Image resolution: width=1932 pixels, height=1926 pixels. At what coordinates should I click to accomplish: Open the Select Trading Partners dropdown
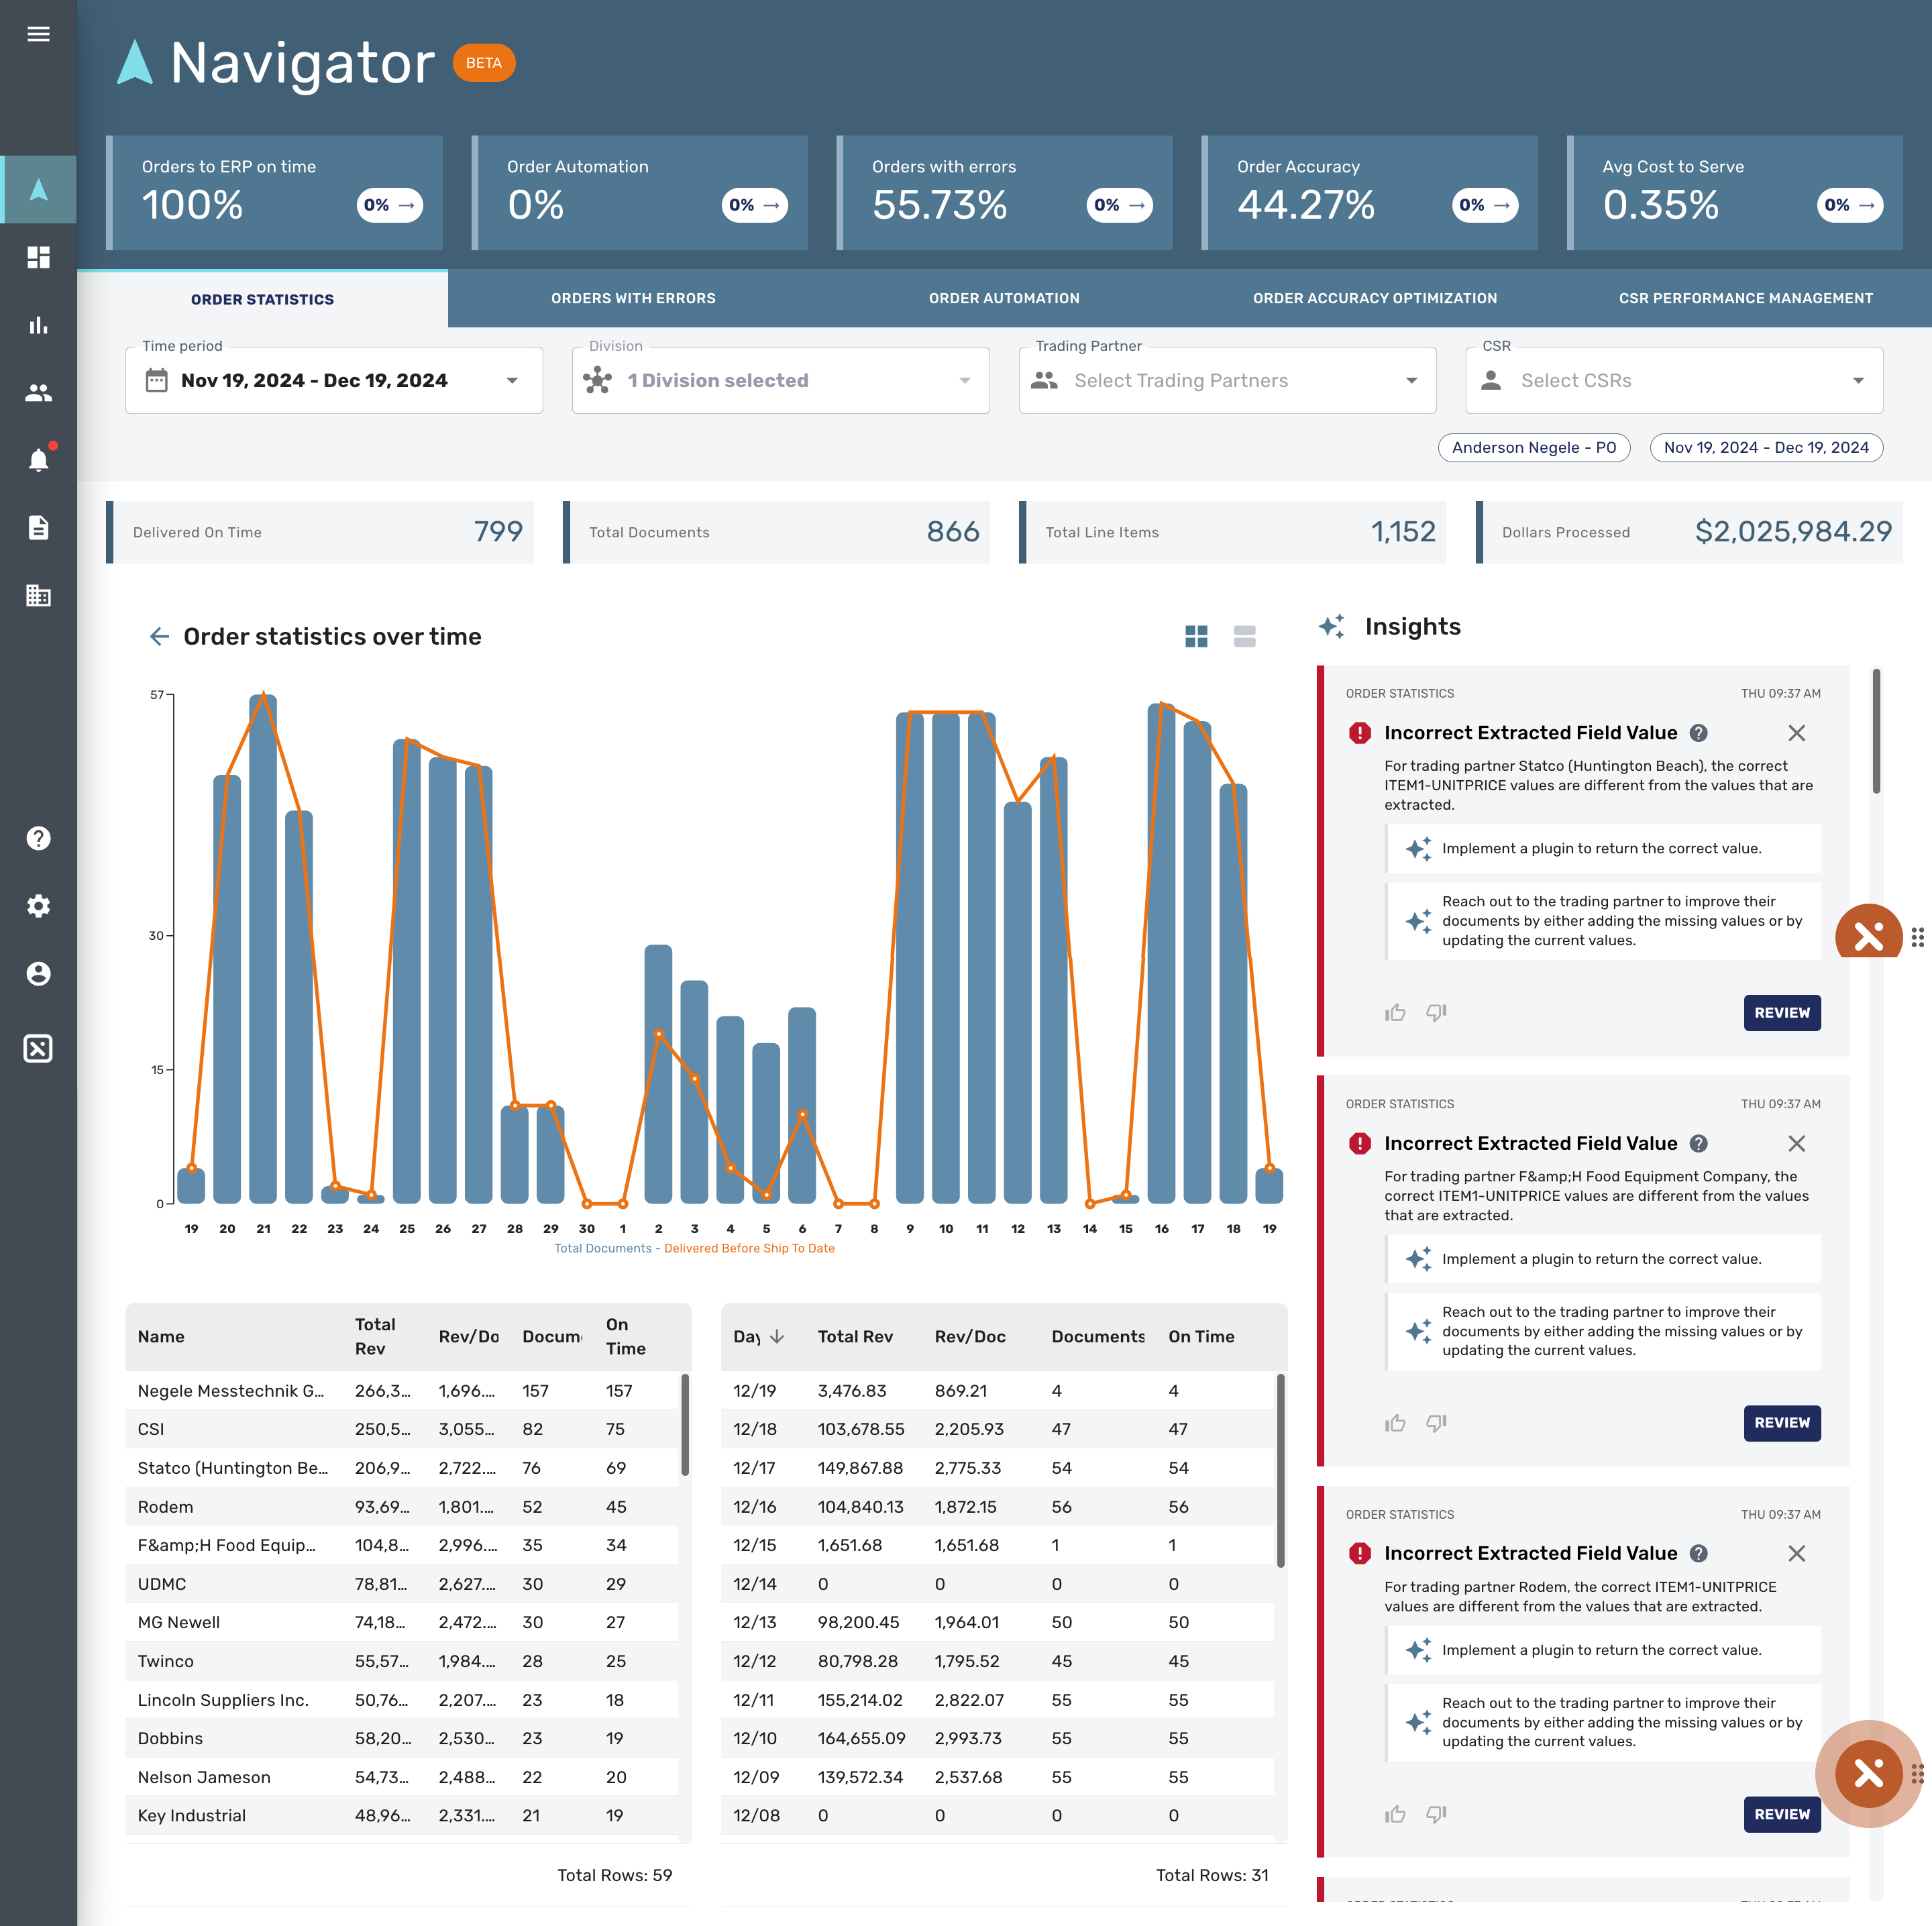tap(1226, 380)
